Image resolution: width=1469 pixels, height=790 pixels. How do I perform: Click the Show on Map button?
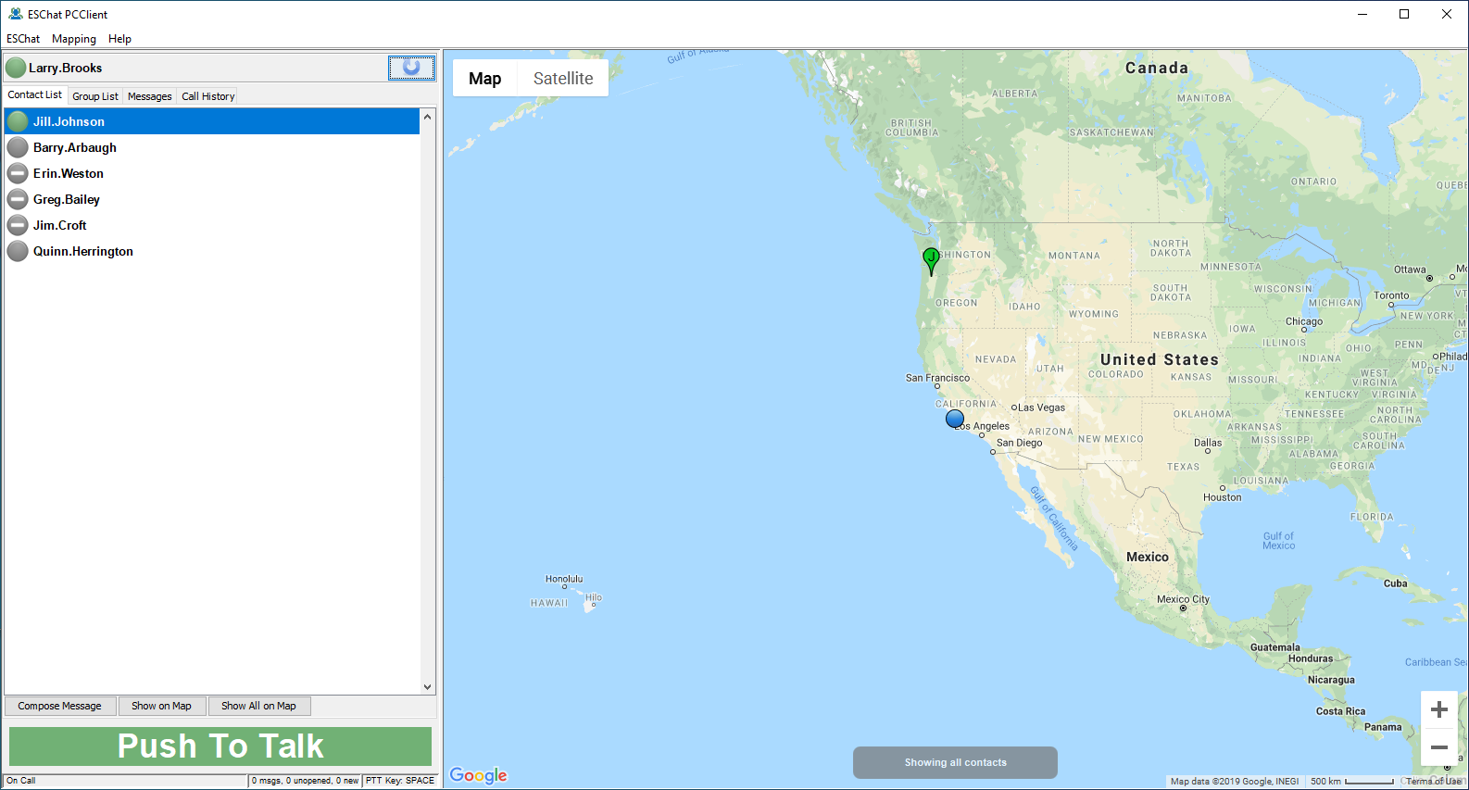pyautogui.click(x=162, y=706)
